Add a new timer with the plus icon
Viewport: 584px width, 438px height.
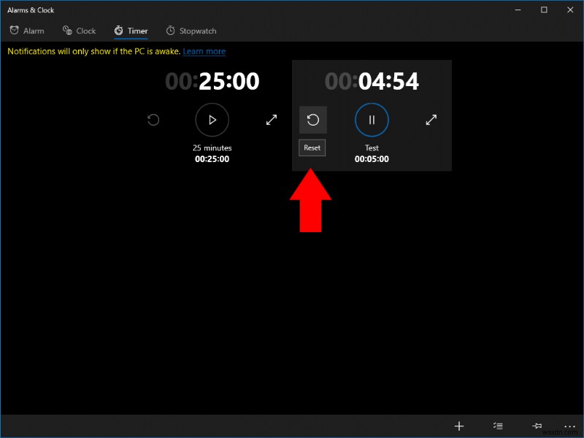point(459,426)
